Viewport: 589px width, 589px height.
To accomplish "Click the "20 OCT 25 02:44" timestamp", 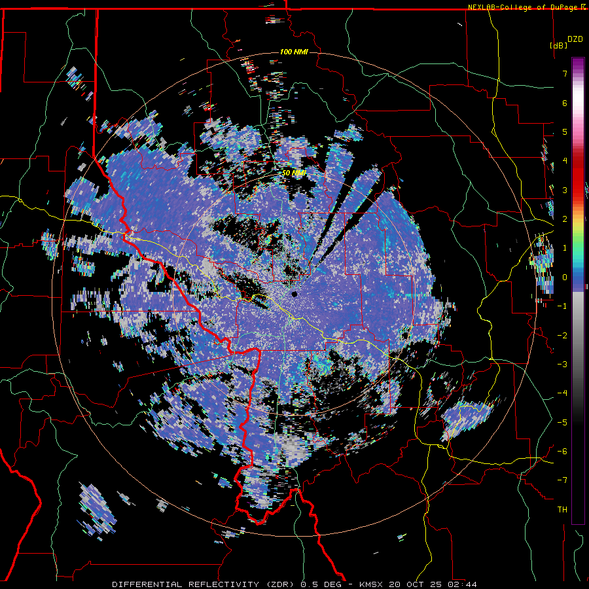I will 433,584.
